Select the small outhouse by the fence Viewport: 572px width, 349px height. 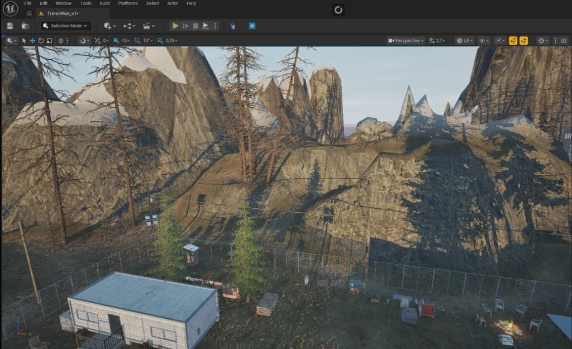(191, 254)
